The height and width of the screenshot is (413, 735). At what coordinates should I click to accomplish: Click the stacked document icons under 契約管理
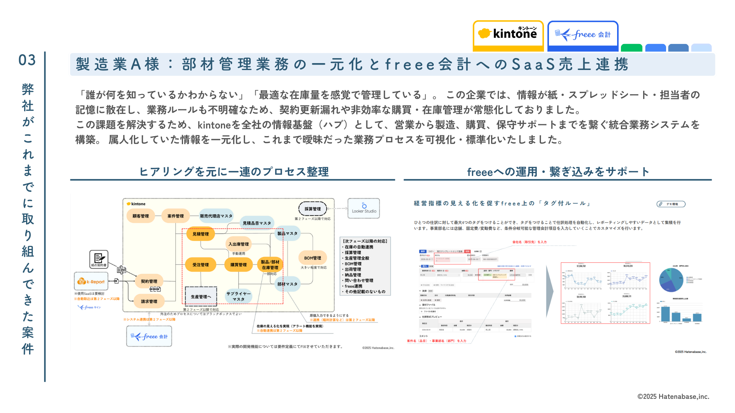pyautogui.click(x=155, y=289)
